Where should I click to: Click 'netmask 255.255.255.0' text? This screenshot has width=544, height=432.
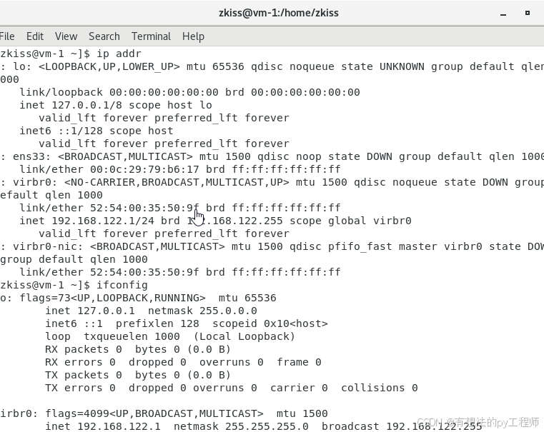241,426
